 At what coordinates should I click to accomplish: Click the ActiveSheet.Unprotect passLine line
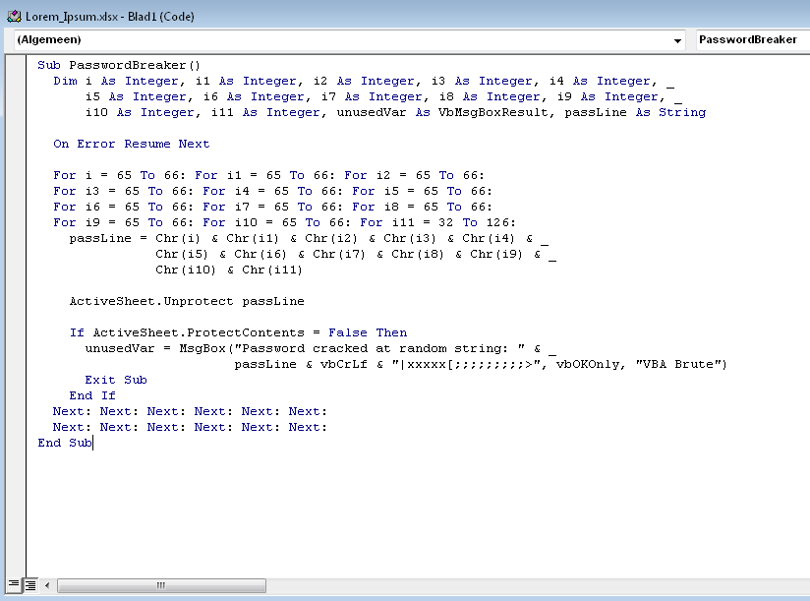[x=187, y=301]
